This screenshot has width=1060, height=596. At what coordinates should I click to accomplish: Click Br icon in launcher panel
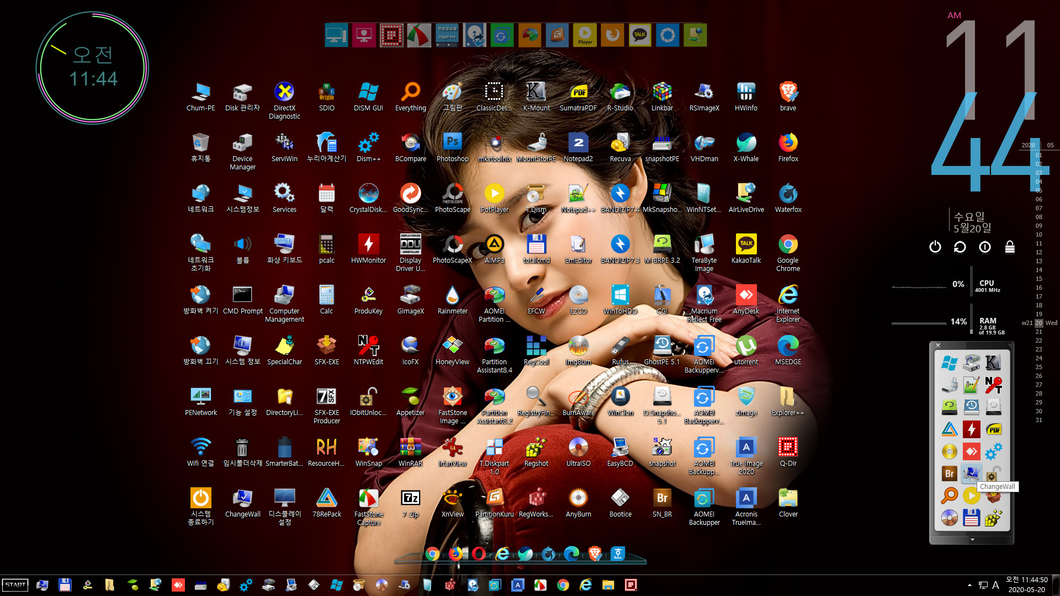[949, 473]
